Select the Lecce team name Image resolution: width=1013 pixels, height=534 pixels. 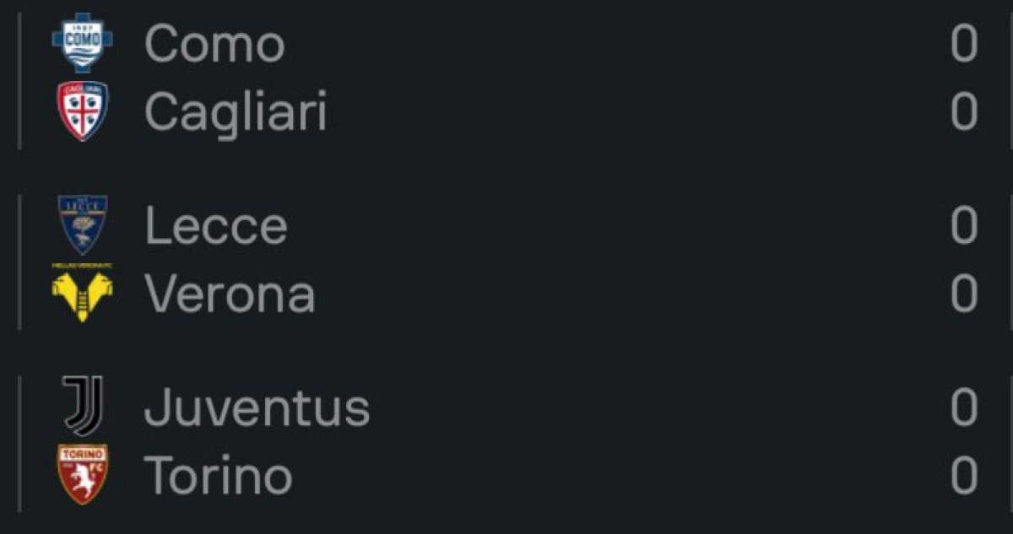(x=216, y=226)
